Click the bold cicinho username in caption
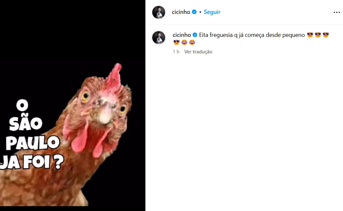This screenshot has width=343, height=211. pos(182,35)
